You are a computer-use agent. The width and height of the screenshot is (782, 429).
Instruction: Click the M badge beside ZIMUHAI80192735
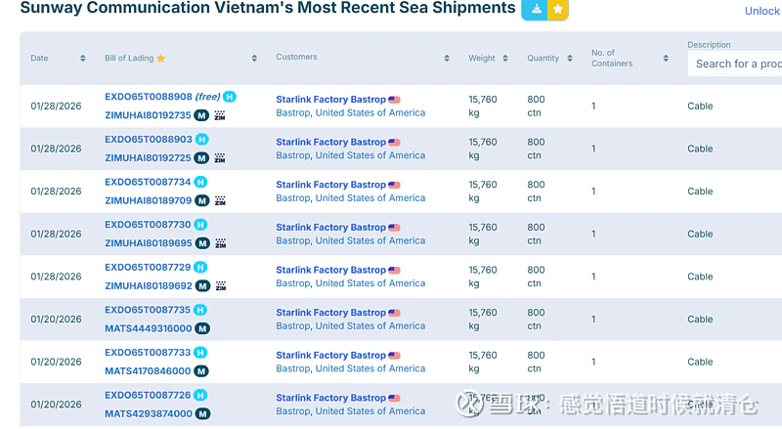[x=202, y=115]
